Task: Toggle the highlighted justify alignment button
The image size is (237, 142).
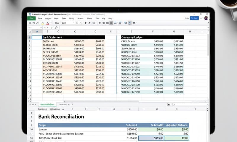Action: coord(111,23)
